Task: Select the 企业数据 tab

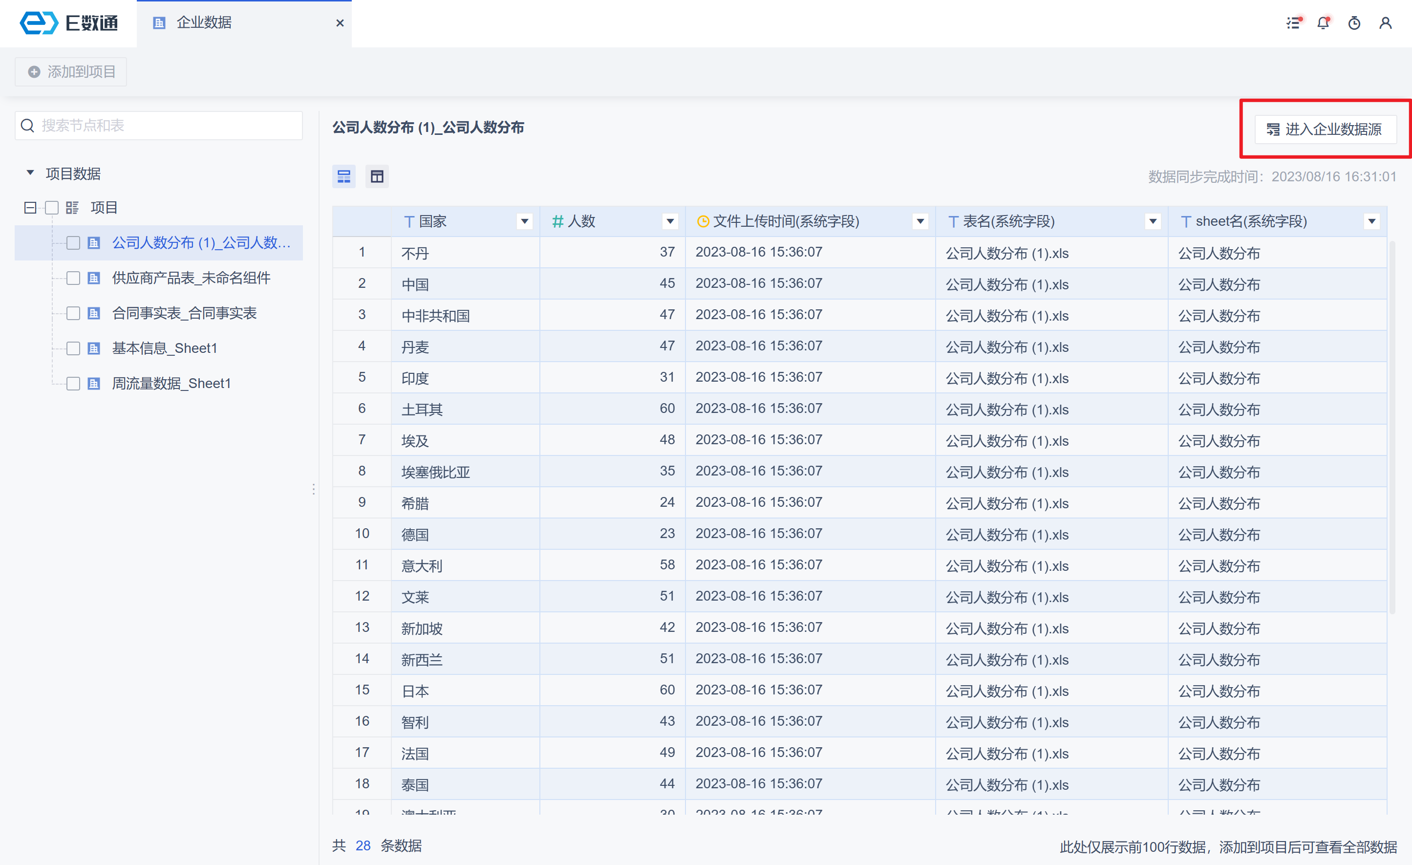Action: pyautogui.click(x=204, y=23)
